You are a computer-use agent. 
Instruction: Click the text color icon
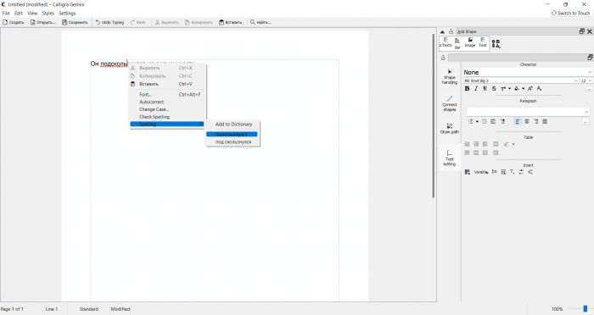pos(517,88)
